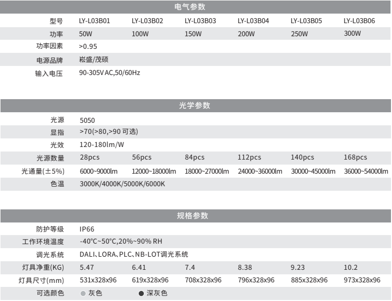Click color temperature 3000K/4000K/5000K/6000K
The width and height of the screenshot is (392, 301).
coord(123,184)
